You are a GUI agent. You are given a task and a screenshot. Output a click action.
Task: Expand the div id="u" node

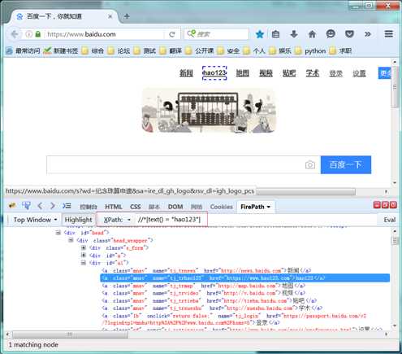(84, 255)
